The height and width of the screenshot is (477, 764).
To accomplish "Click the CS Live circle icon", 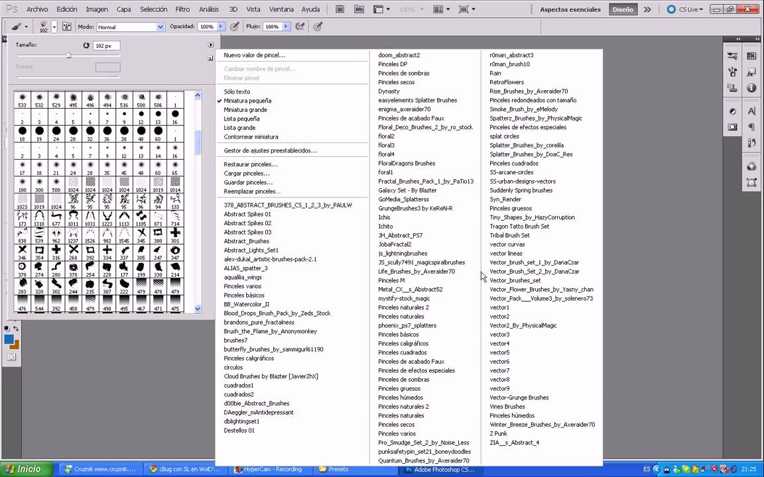I will (x=671, y=9).
